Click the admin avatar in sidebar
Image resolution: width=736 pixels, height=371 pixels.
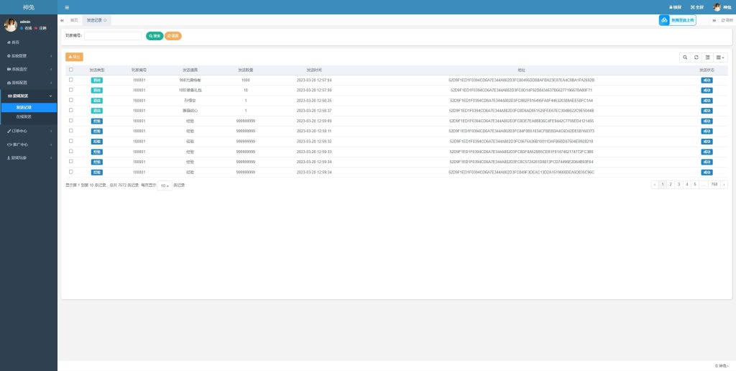(x=11, y=25)
